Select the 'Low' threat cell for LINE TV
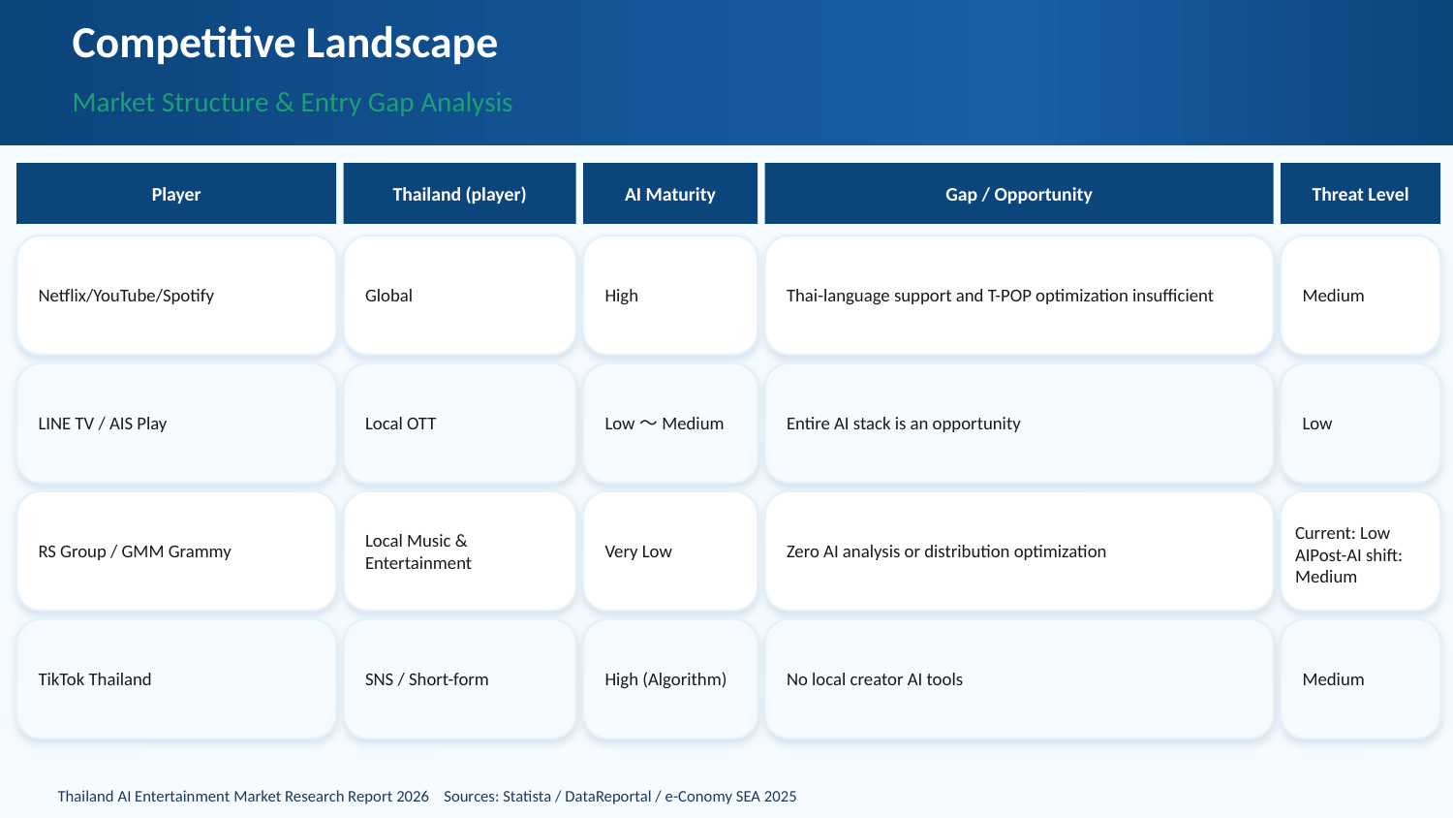The height and width of the screenshot is (818, 1453). (x=1360, y=424)
